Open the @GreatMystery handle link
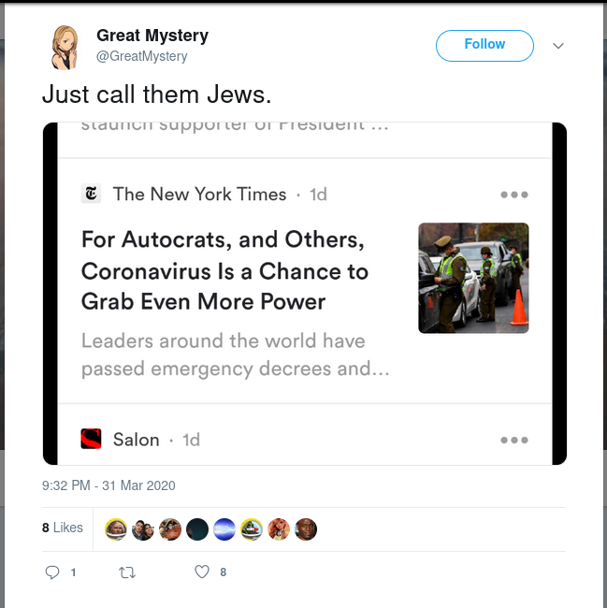Viewport: 607px width, 608px height. 142,56
